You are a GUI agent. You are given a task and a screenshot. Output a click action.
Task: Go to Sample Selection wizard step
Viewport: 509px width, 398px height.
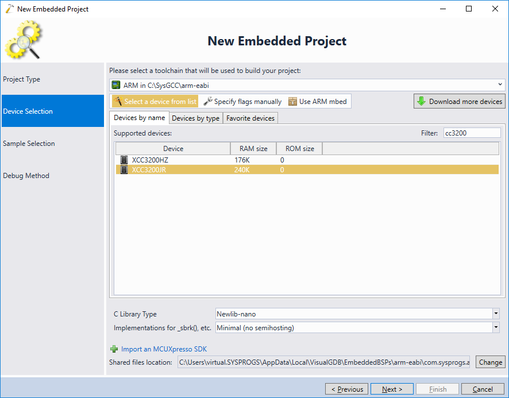point(29,143)
